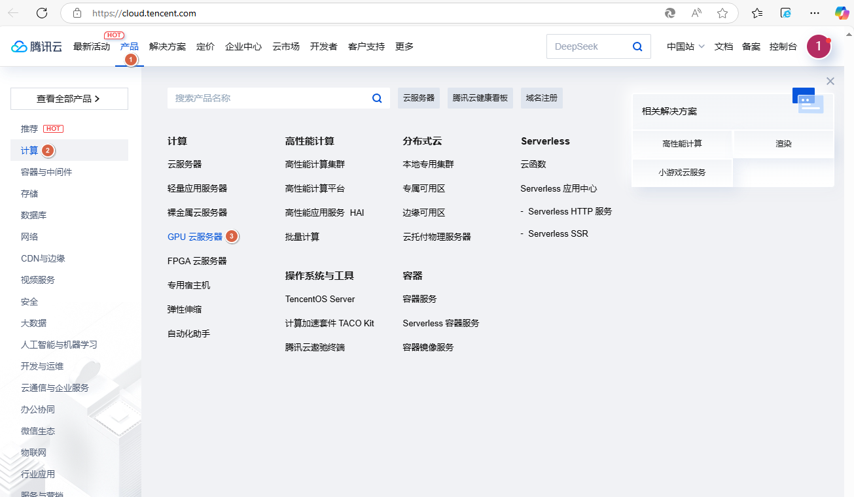Open the browser favorites list icon
Viewport: 854px width, 497px height.
pos(757,13)
